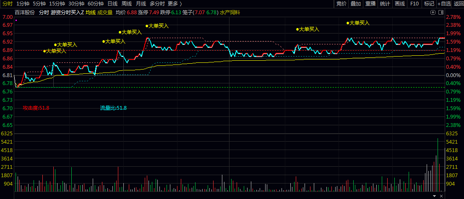Switch to the 分时 tab
The width and height of the screenshot is (464, 199).
[8, 4]
